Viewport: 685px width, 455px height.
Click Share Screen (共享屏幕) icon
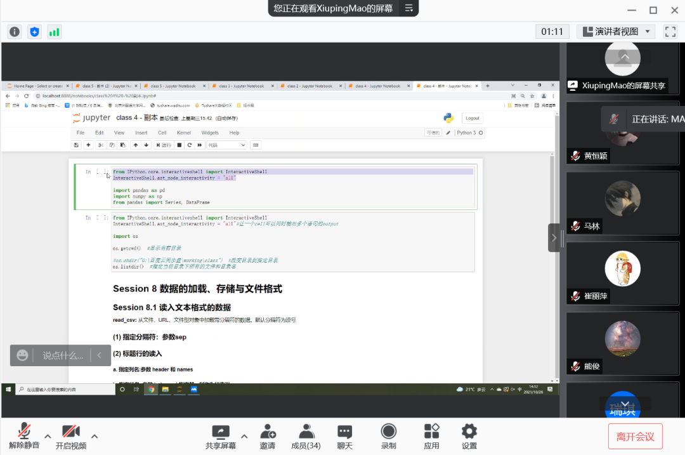(221, 437)
